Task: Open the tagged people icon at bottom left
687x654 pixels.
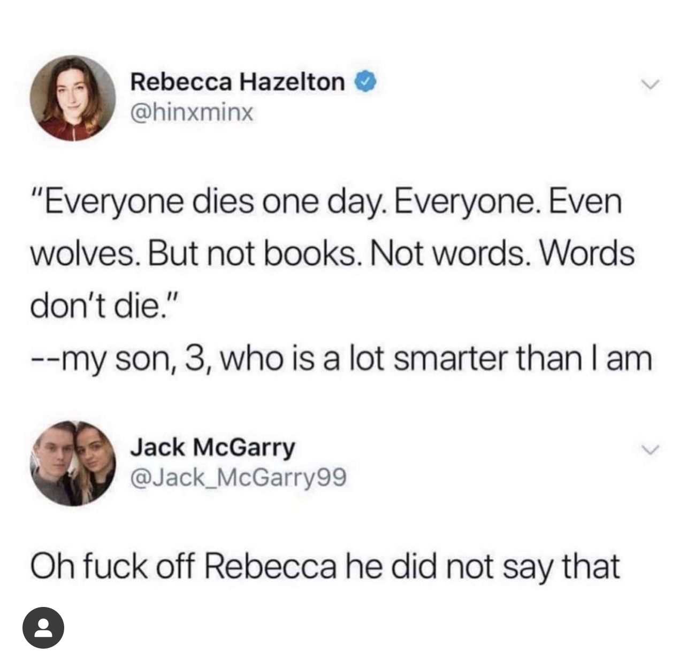Action: 43,628
